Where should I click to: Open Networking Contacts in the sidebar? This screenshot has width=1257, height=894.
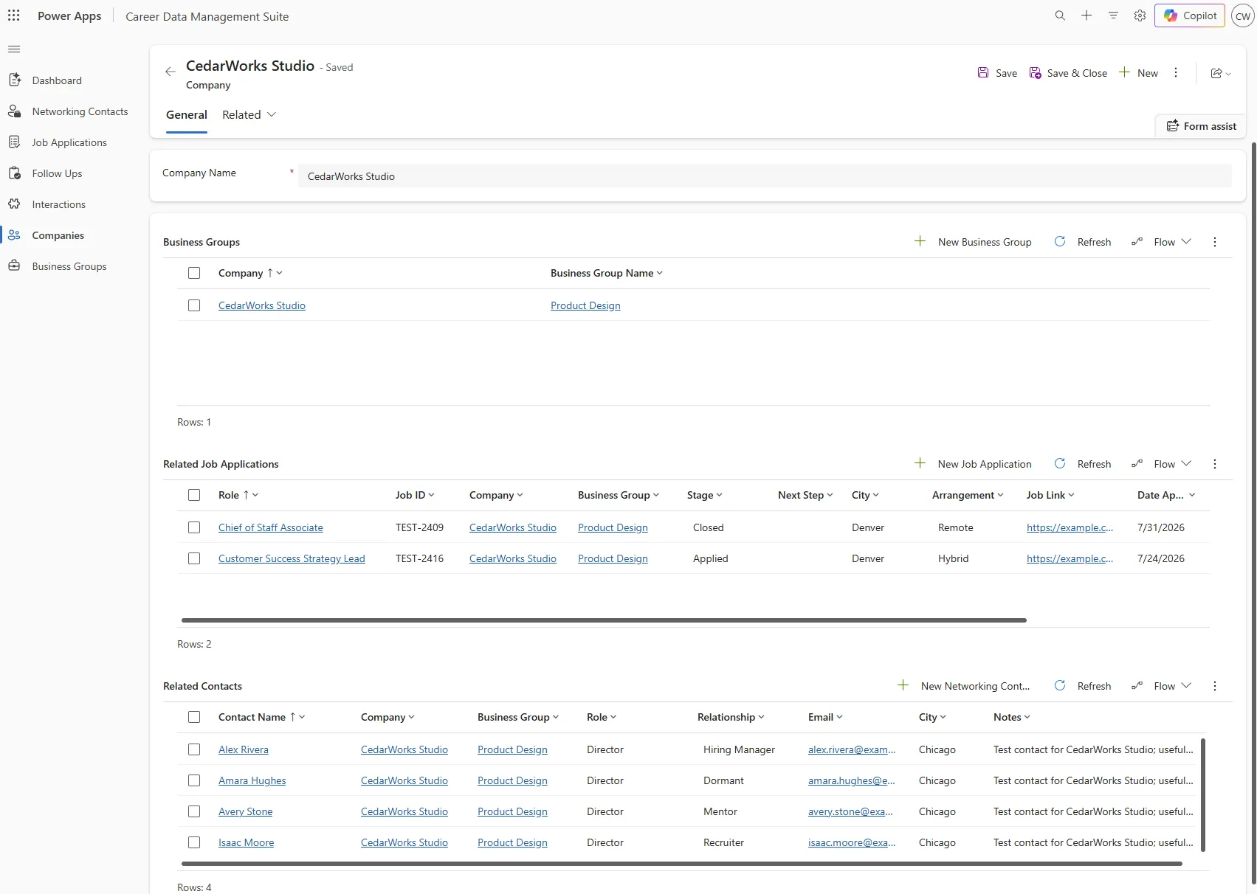coord(80,111)
